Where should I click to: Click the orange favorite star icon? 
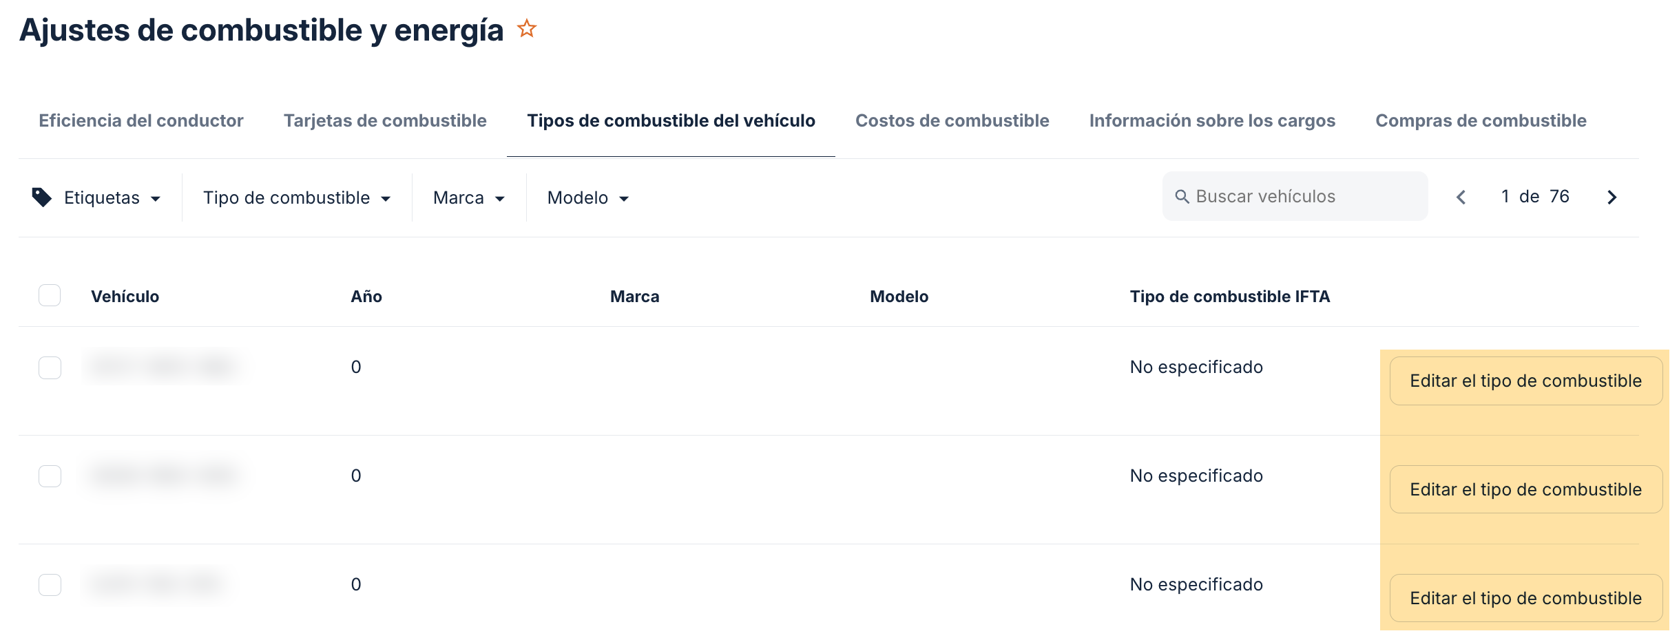527,29
